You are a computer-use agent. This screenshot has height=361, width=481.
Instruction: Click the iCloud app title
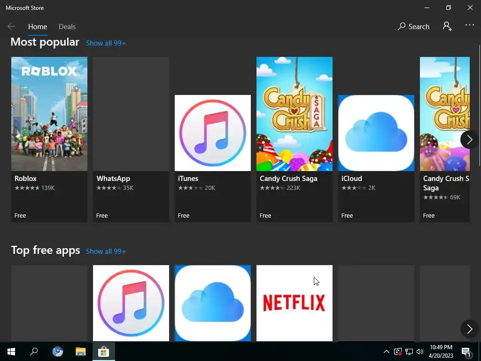[x=351, y=179]
